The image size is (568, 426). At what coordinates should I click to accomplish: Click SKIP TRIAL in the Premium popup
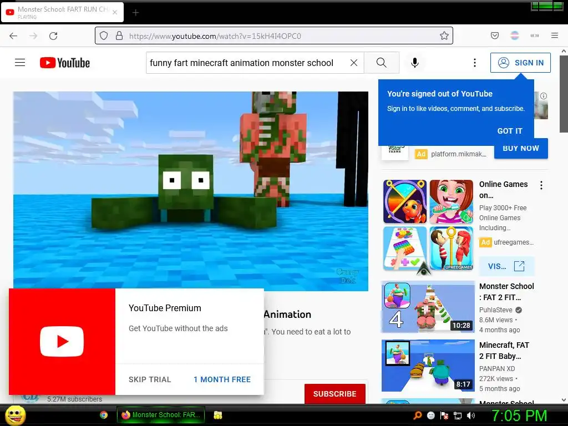tap(150, 379)
